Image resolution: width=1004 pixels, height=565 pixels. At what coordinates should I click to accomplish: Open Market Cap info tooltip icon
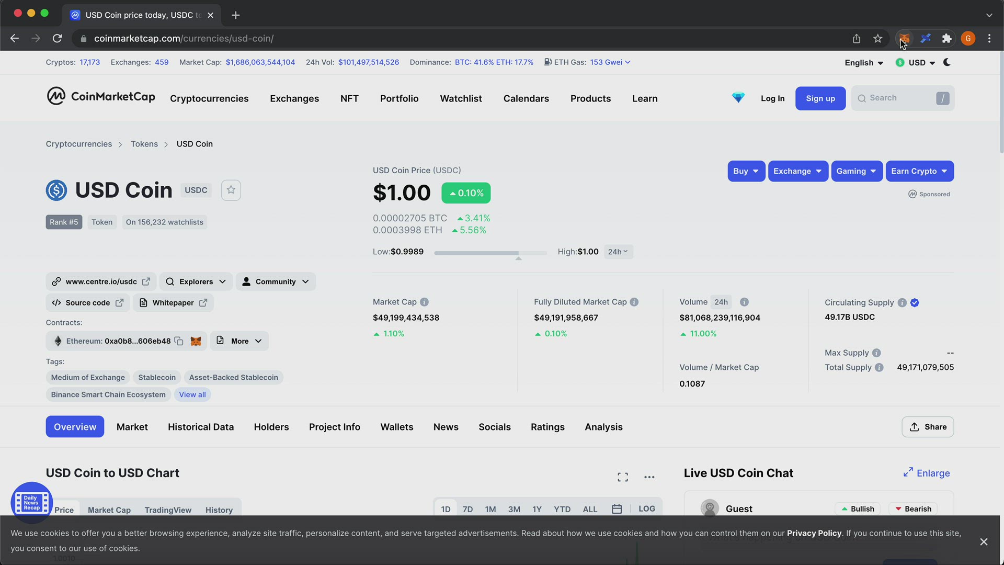click(x=425, y=302)
